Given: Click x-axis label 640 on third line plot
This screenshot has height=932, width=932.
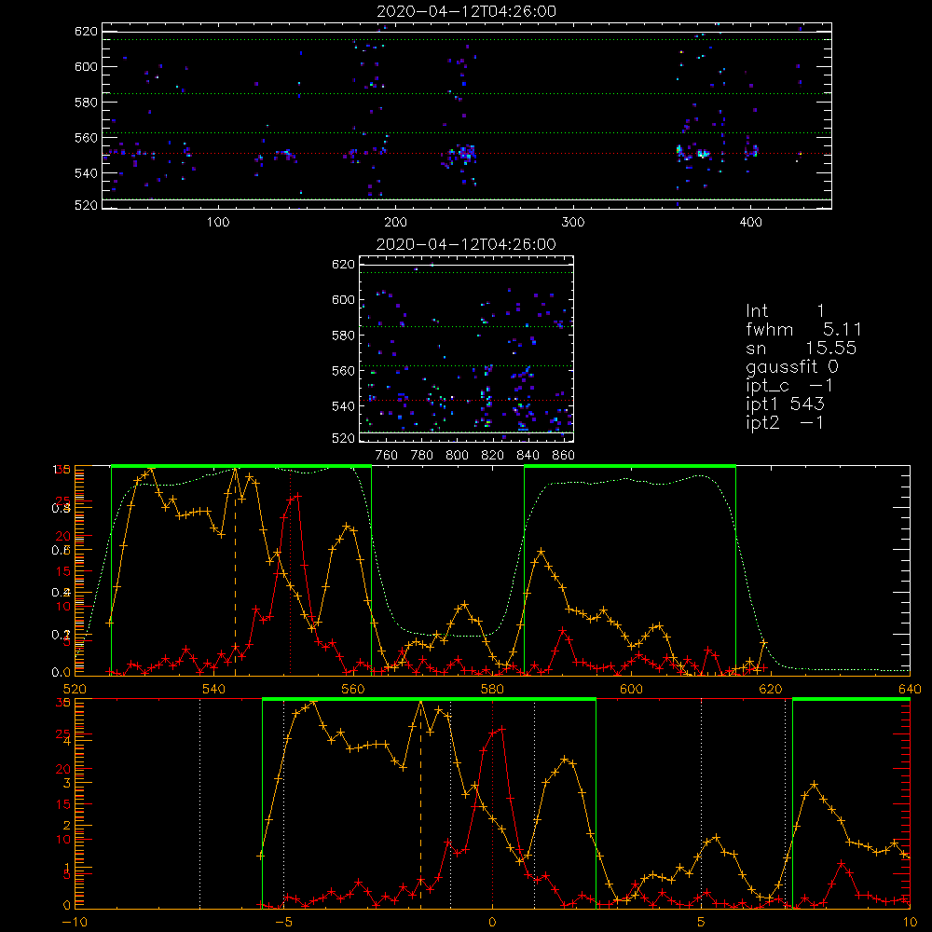Looking at the screenshot, I should click(x=910, y=689).
